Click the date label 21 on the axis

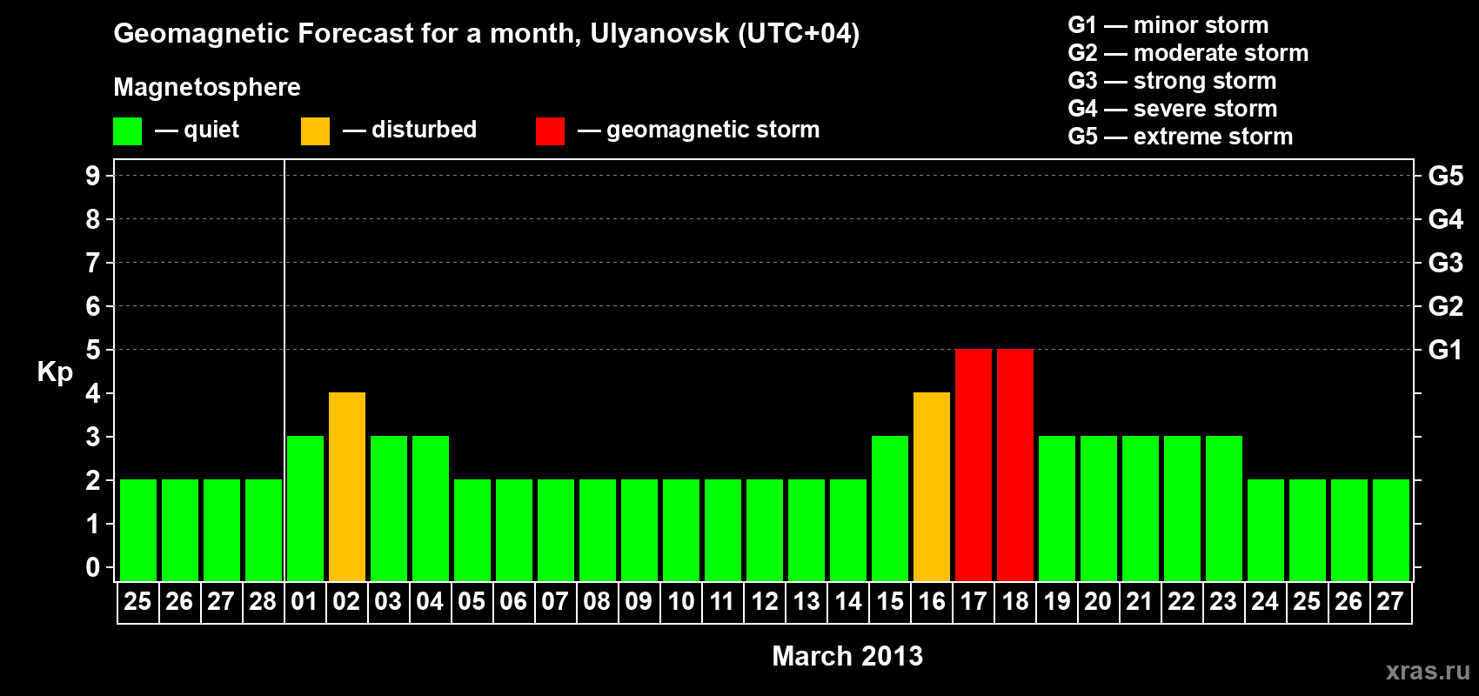(x=1140, y=602)
